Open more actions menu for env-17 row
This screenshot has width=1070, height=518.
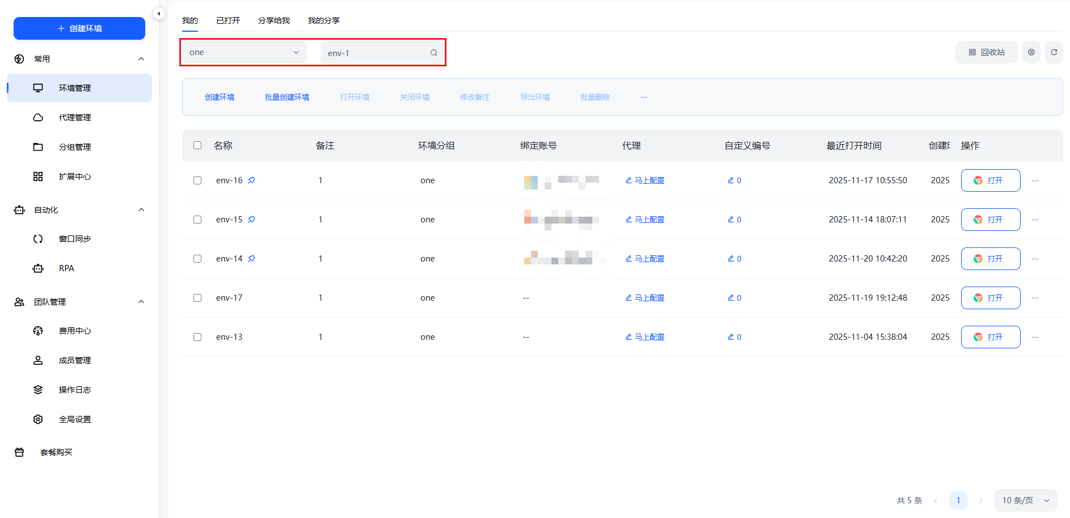tap(1035, 298)
